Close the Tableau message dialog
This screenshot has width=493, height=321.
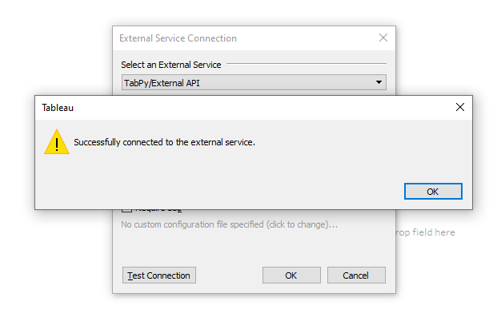click(459, 106)
